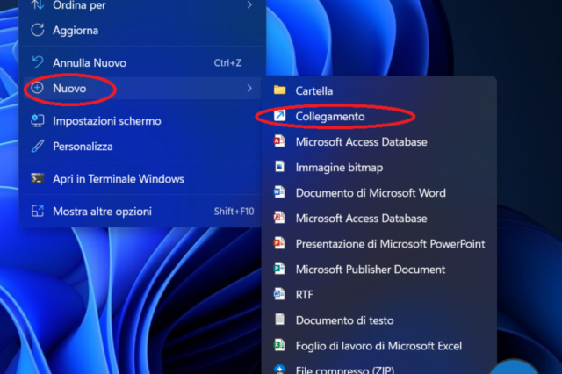Open Impostazioni schermo display settings icon
Viewport: 562px width, 374px height.
(x=38, y=121)
